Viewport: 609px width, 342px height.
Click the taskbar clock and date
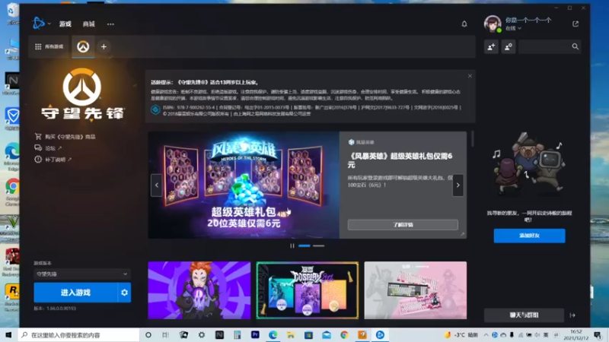tap(576, 335)
